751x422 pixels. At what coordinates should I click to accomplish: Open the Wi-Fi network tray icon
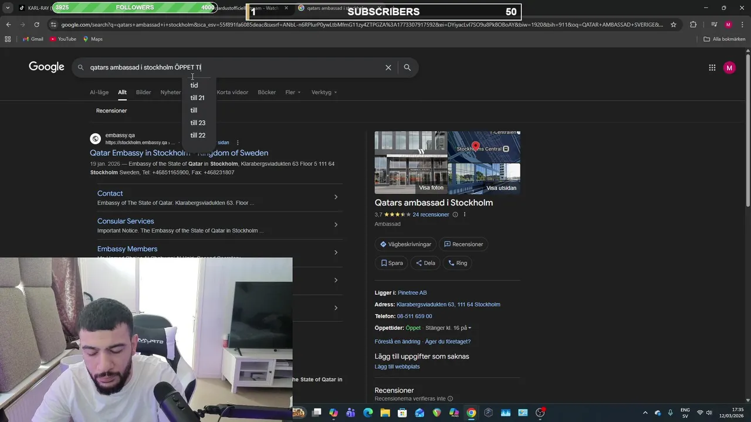click(x=699, y=413)
